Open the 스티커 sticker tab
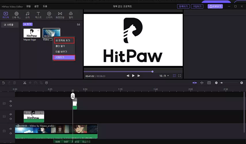This screenshot has width=246, height=144. 49,15
